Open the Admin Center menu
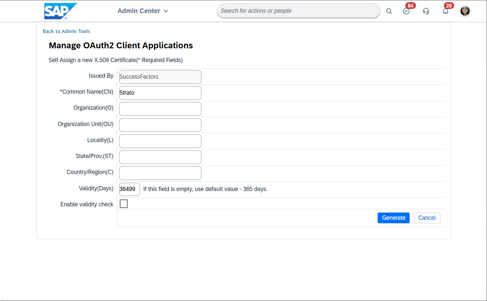Image resolution: width=487 pixels, height=301 pixels. tap(139, 11)
